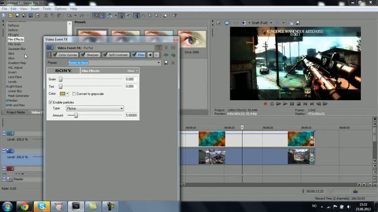Minimize track 1 in the track header
Viewport: 378px width, 212px height.
(x=4, y=133)
